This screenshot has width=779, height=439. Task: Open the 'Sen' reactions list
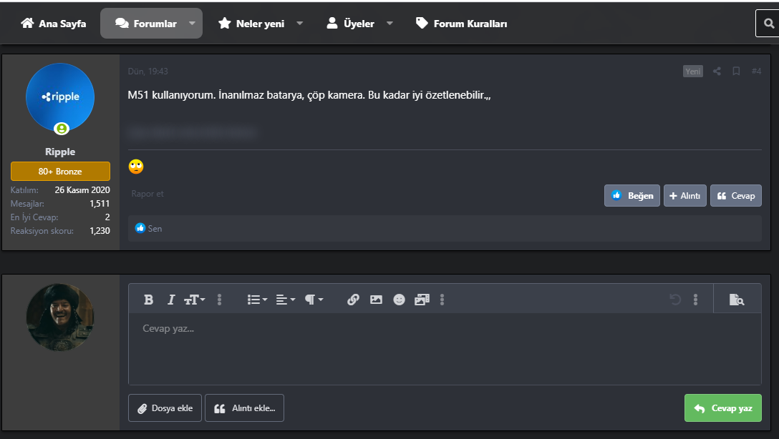155,229
